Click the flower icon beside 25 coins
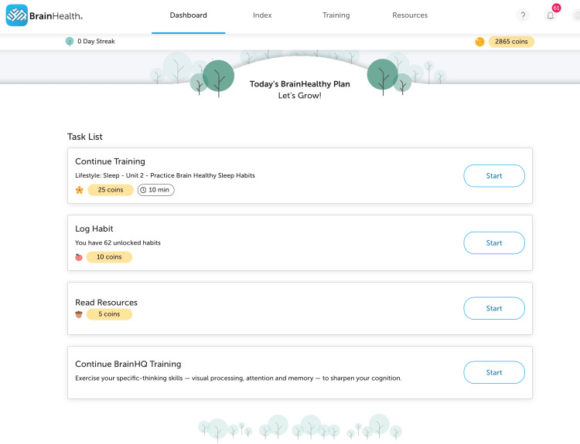The image size is (580, 444). tap(80, 190)
